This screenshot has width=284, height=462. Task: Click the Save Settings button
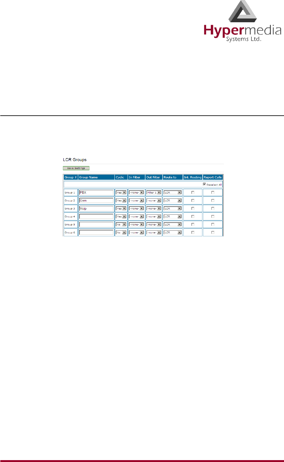pyautogui.click(x=76, y=168)
